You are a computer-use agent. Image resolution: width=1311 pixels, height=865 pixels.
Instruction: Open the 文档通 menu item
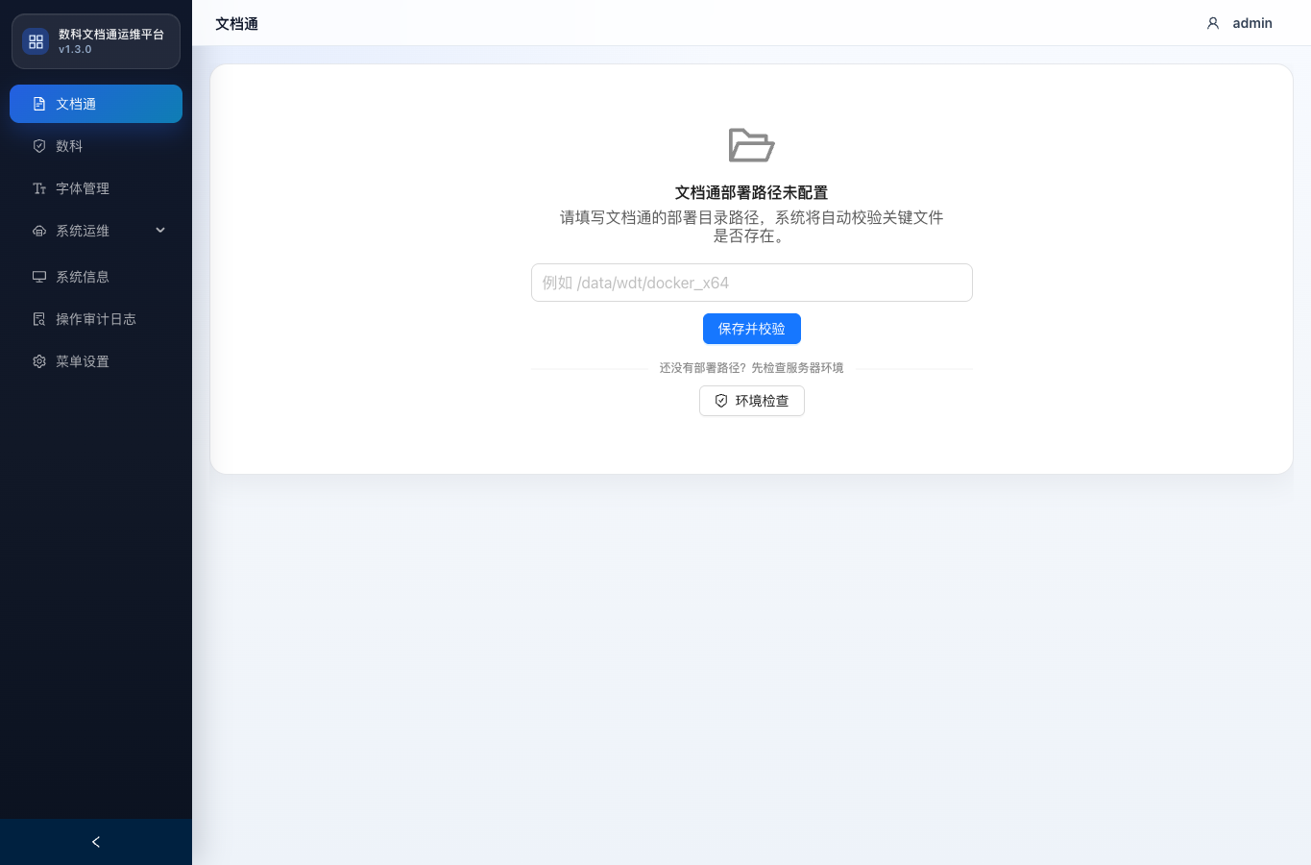96,104
